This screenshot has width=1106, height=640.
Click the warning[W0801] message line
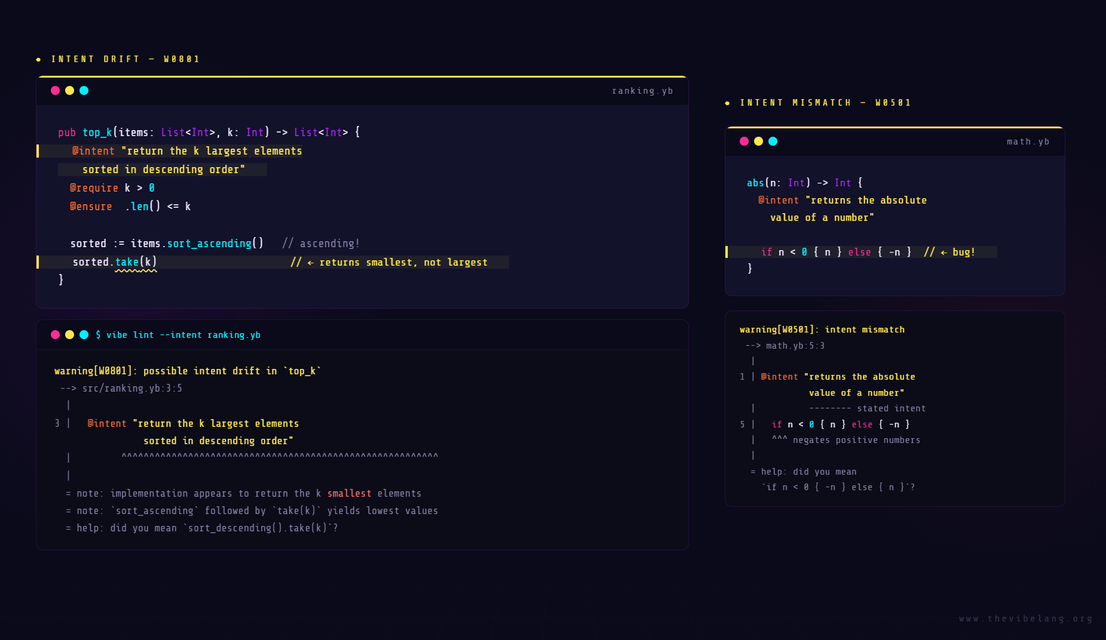(x=188, y=371)
